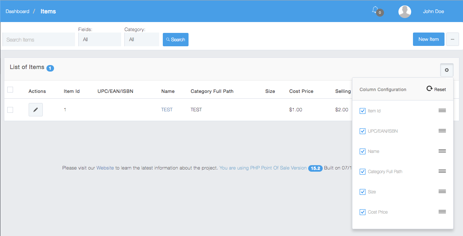Image resolution: width=463 pixels, height=236 pixels.
Task: Open the Category dropdown
Action: point(141,39)
